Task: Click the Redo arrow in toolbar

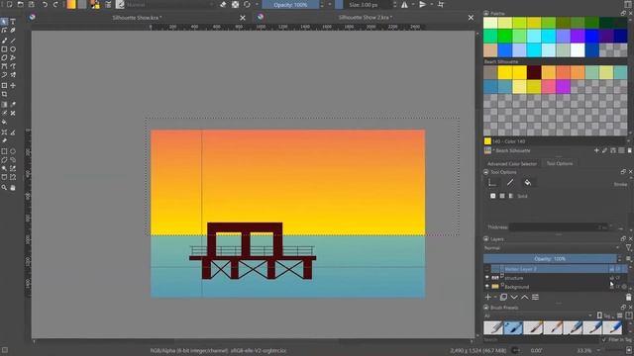Action: tap(55, 4)
